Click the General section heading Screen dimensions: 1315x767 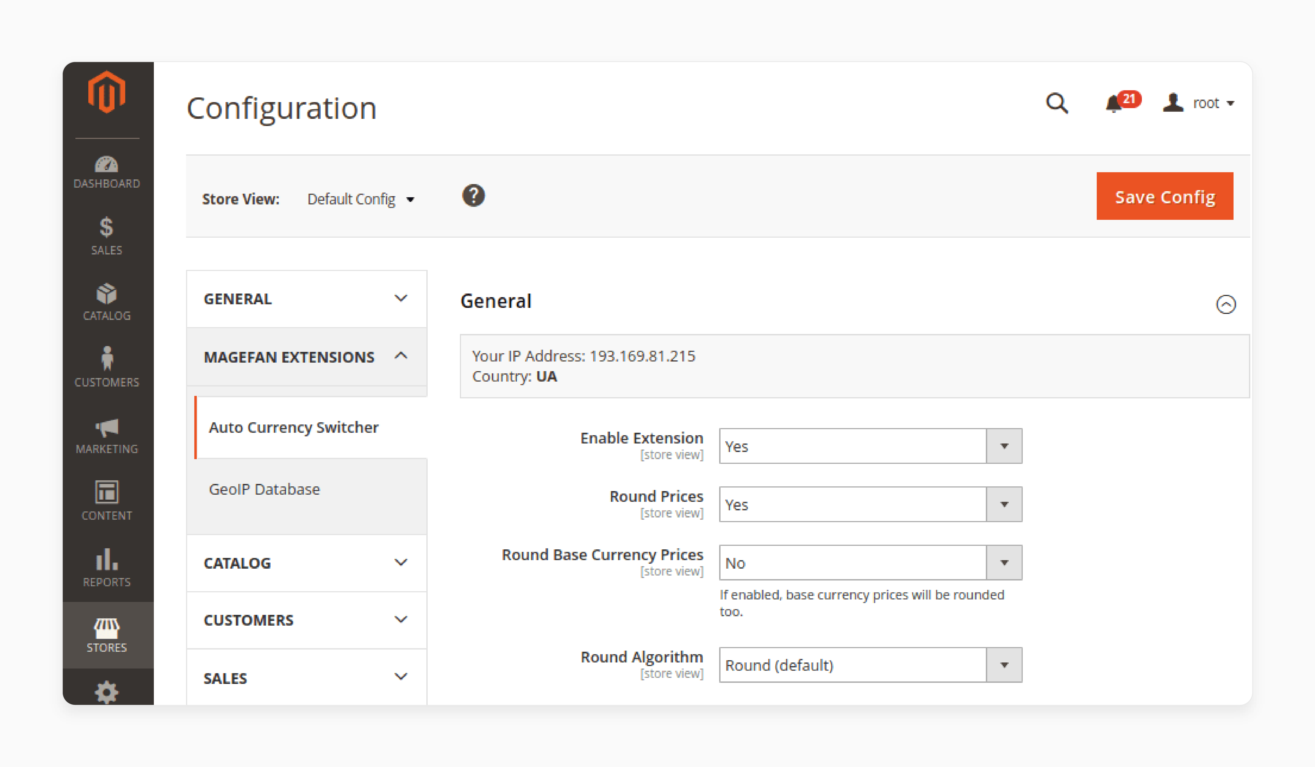[496, 301]
